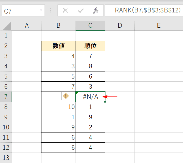183x163 pixels.
Task: Select cell C9 containing rank 9
Action: pos(90,117)
